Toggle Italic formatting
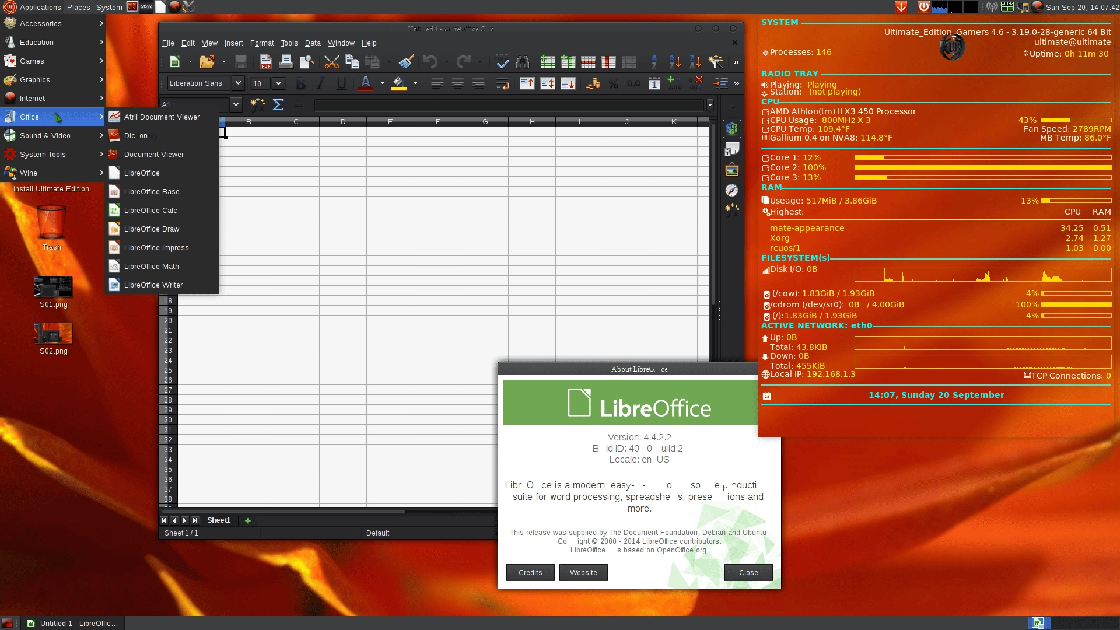The height and width of the screenshot is (630, 1120). coord(320,83)
